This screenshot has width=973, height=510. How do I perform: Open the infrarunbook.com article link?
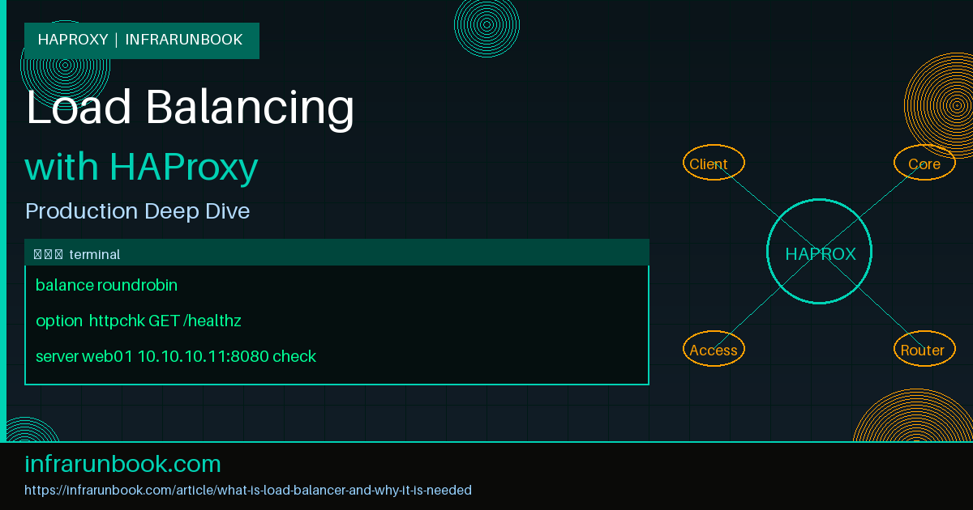click(x=249, y=490)
